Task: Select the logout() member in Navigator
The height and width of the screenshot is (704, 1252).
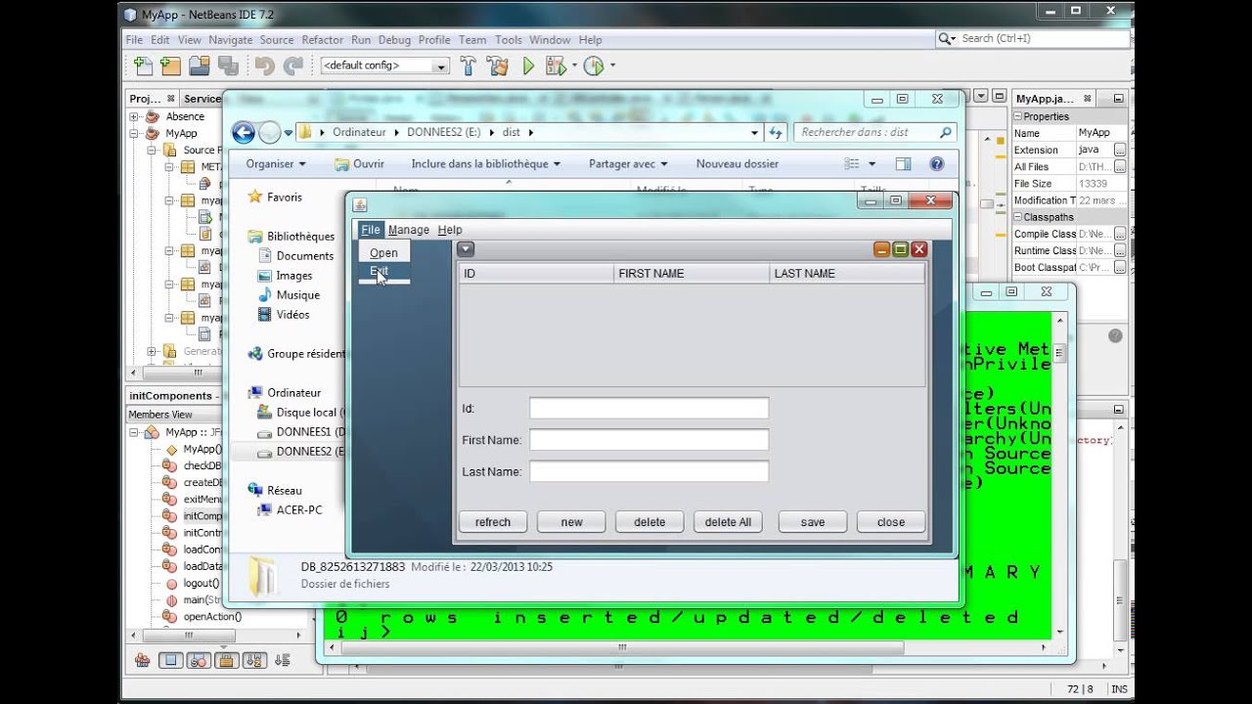Action: point(201,583)
